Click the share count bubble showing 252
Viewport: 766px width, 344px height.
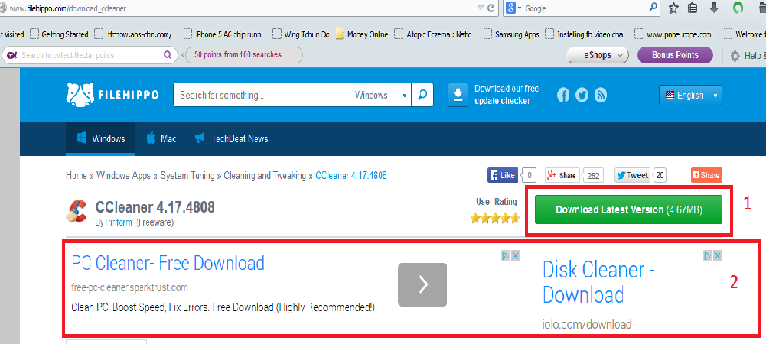[x=593, y=175]
